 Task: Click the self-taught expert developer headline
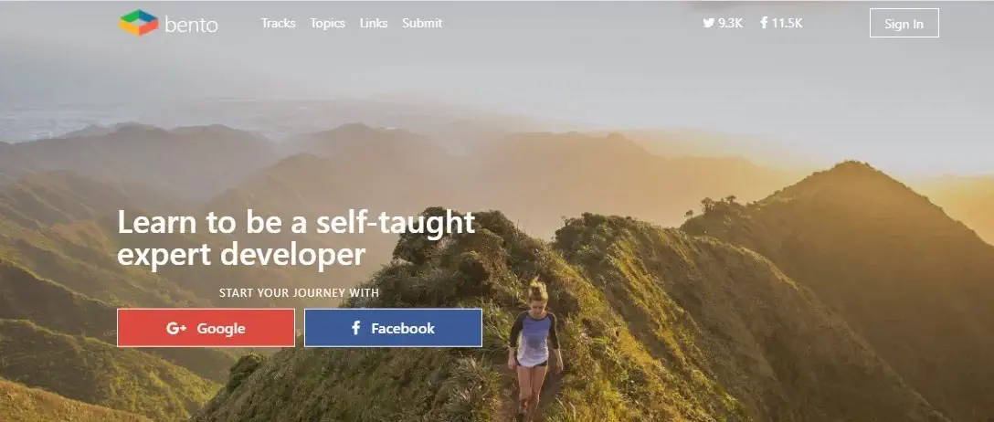(x=296, y=238)
